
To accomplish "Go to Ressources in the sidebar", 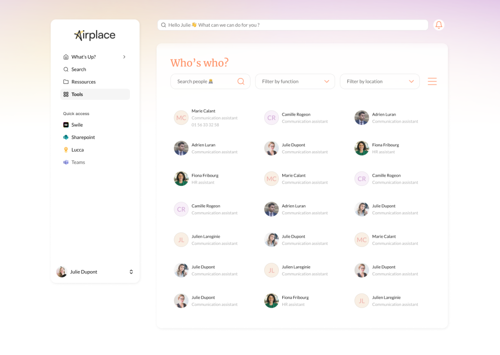I will point(83,82).
